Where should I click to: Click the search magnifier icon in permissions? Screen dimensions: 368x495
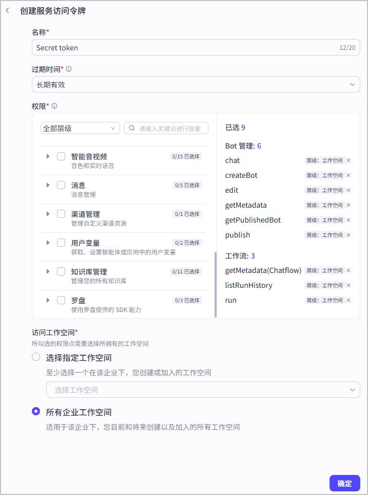click(x=132, y=128)
